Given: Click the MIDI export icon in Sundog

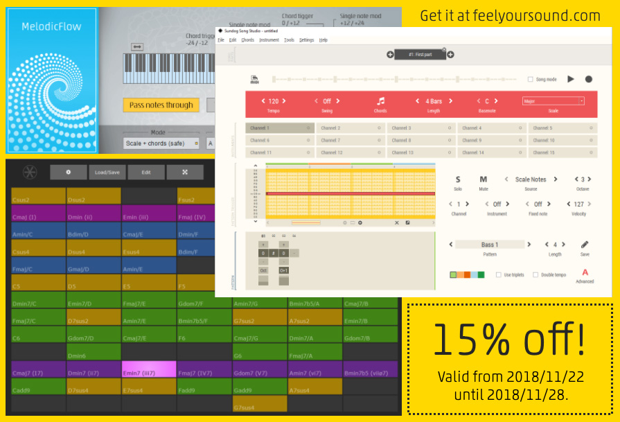Looking at the screenshot, I should coord(254,79).
